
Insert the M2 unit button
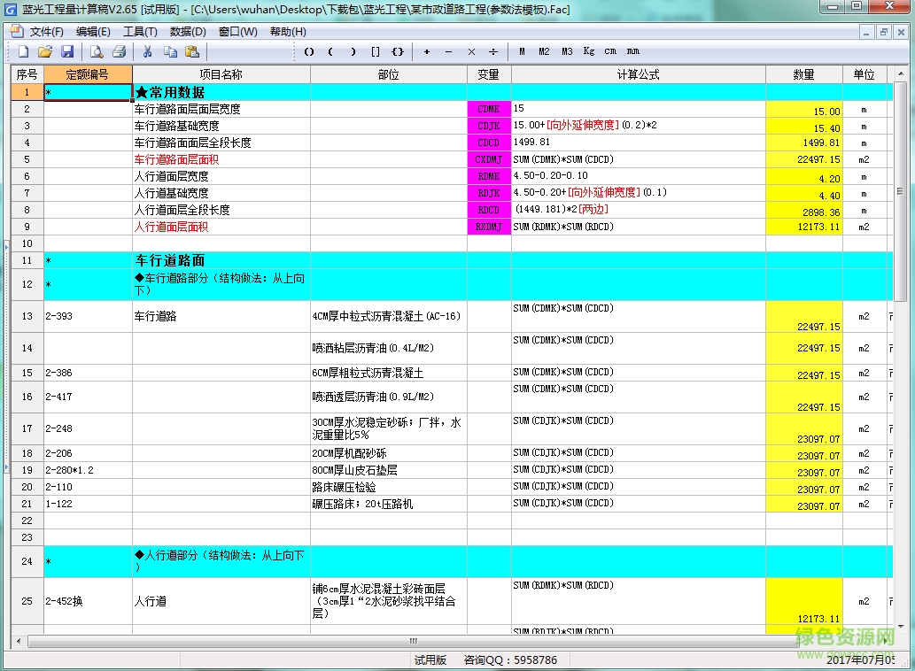[544, 51]
